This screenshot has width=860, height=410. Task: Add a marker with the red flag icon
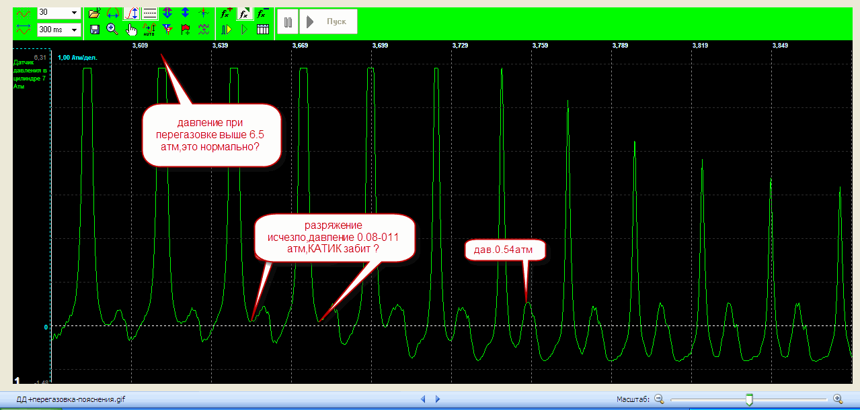(186, 30)
